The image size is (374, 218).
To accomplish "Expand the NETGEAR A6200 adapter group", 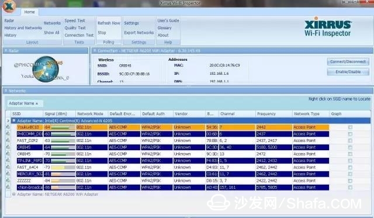I will (14, 194).
